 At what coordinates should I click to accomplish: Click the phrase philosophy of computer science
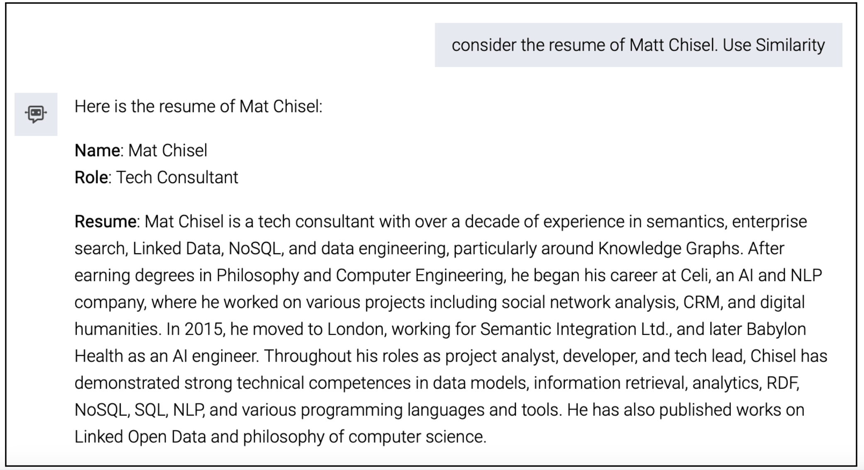point(363,437)
